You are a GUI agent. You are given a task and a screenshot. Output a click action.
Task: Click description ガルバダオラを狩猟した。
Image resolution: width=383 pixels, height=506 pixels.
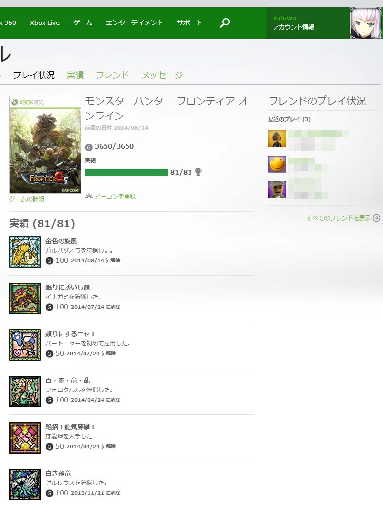pos(79,250)
